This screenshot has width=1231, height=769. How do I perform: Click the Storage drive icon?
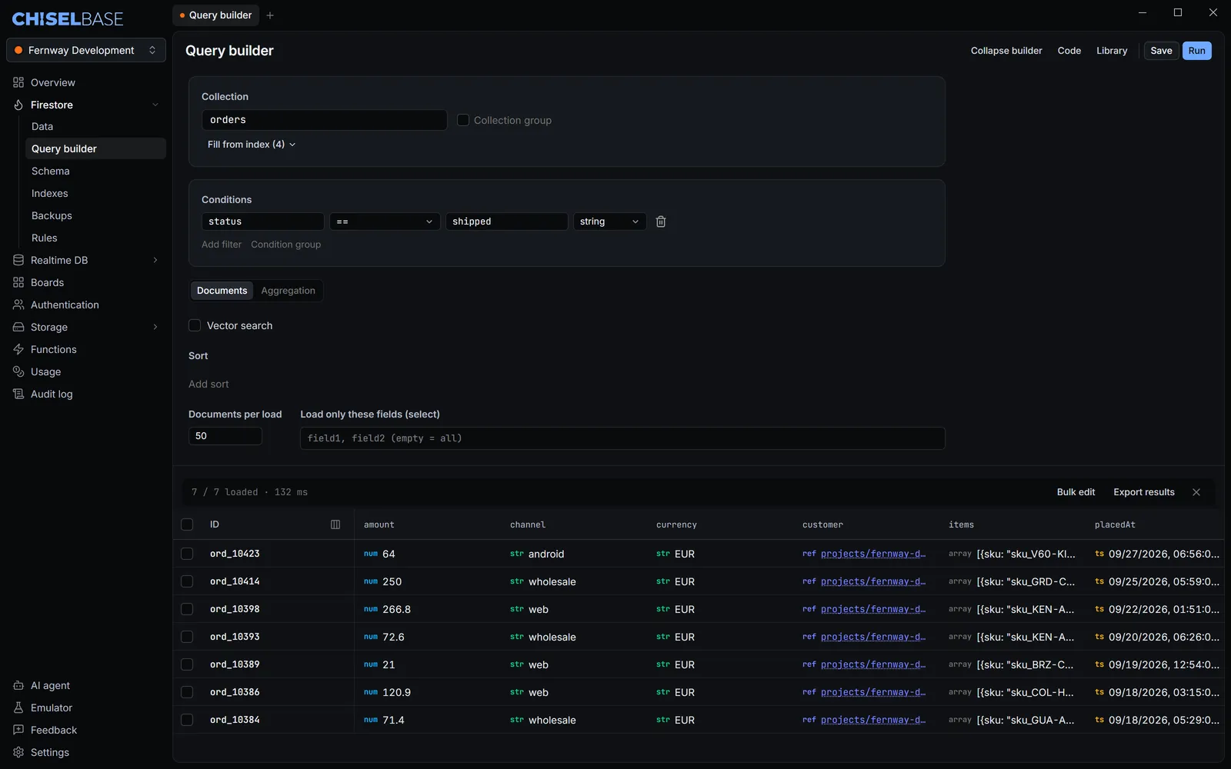click(x=18, y=327)
